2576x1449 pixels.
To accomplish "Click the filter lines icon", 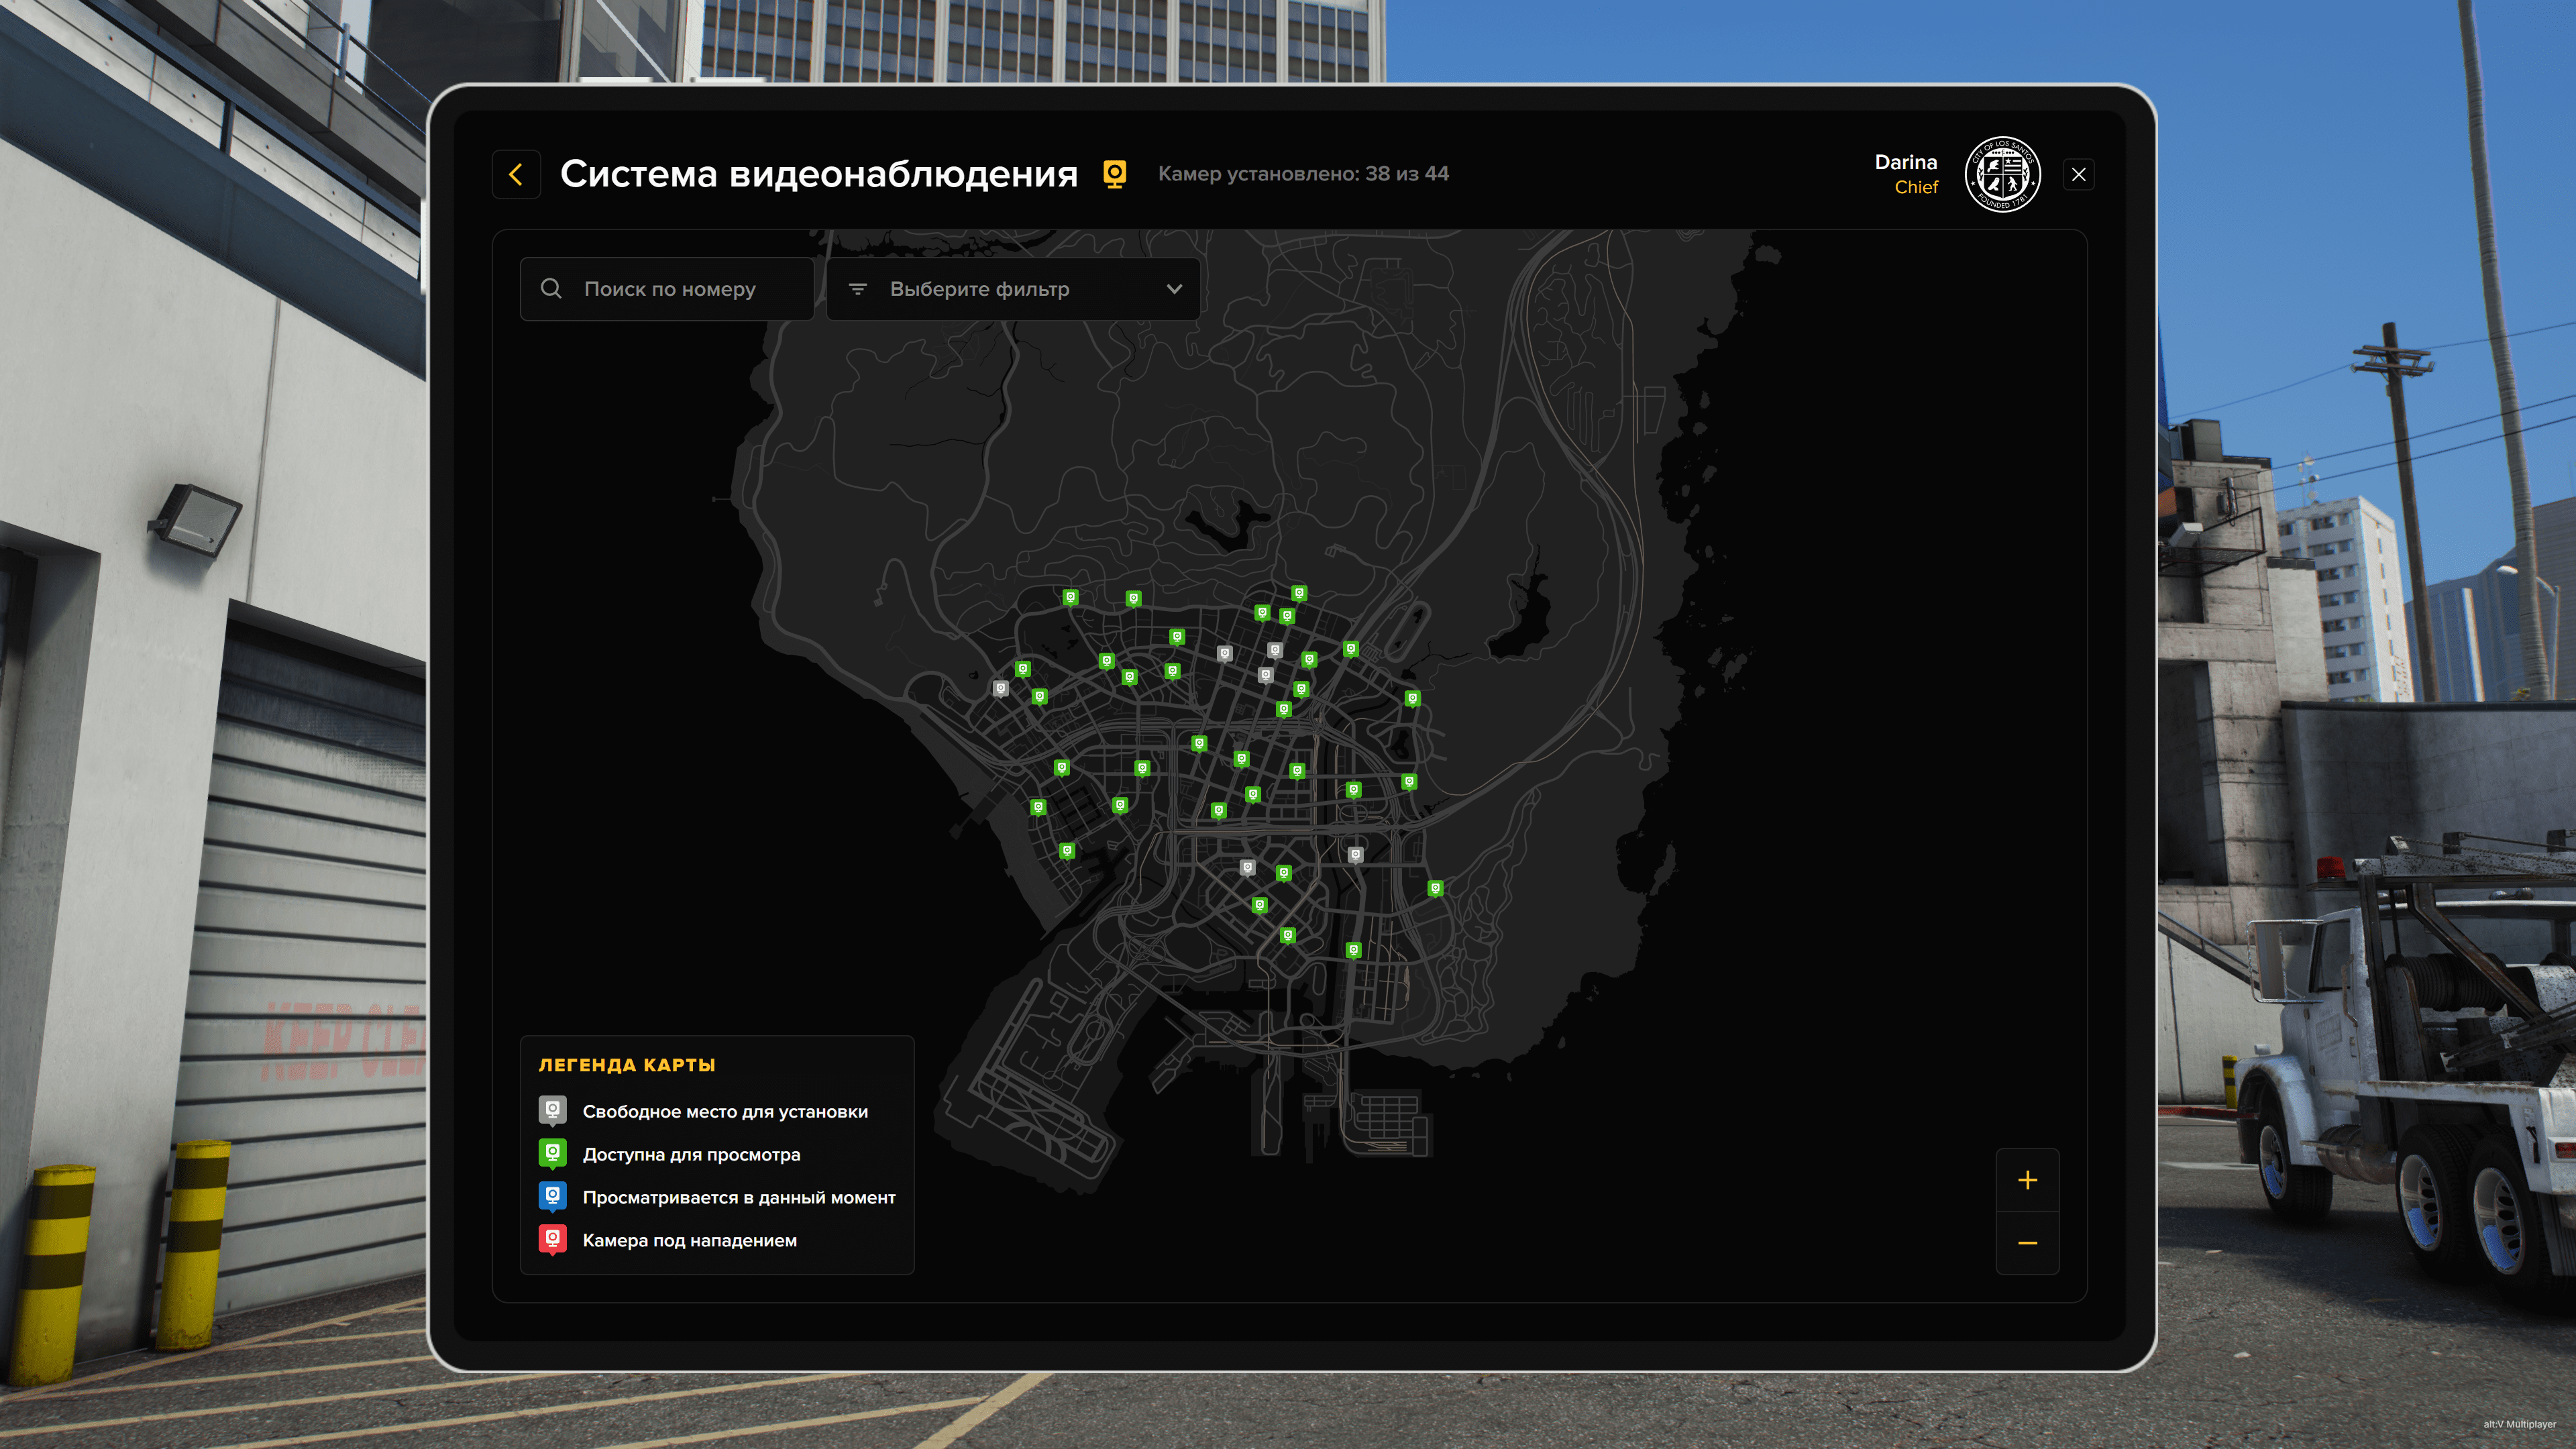I will (858, 289).
